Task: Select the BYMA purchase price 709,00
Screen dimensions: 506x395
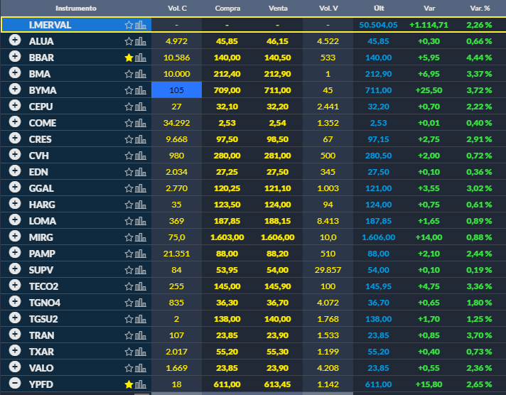Action: (227, 90)
